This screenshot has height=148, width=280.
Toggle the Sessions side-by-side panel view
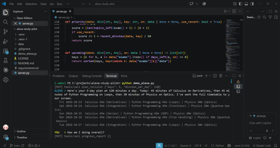pos(276,17)
